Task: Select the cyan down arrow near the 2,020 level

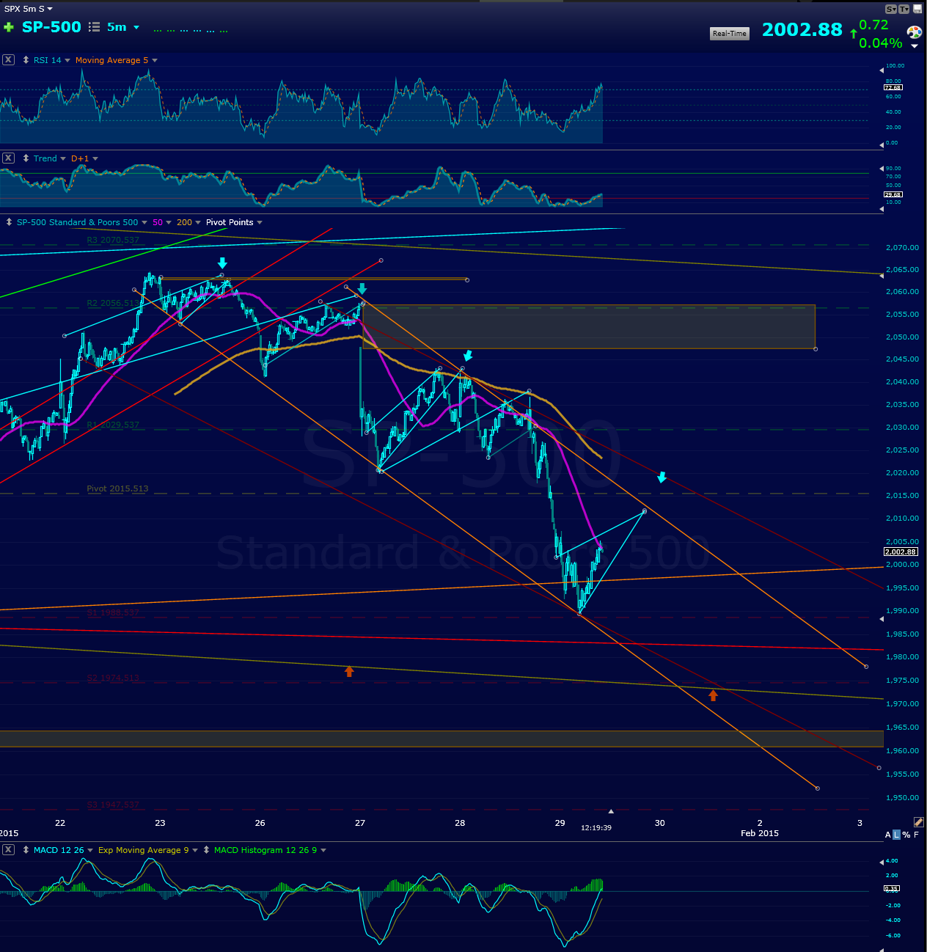Action: 662,477
